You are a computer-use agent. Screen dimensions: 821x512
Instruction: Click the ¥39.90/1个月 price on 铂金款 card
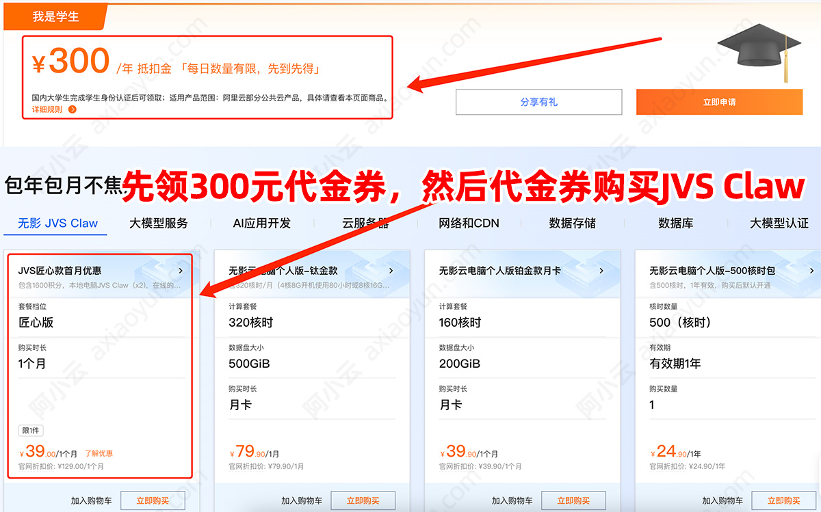[469, 452]
